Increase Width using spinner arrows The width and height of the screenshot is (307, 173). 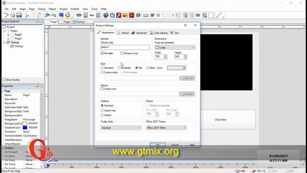[x=165, y=56]
